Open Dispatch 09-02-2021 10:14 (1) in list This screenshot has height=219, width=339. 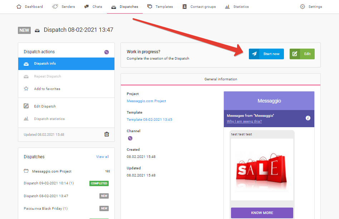pyautogui.click(x=49, y=183)
